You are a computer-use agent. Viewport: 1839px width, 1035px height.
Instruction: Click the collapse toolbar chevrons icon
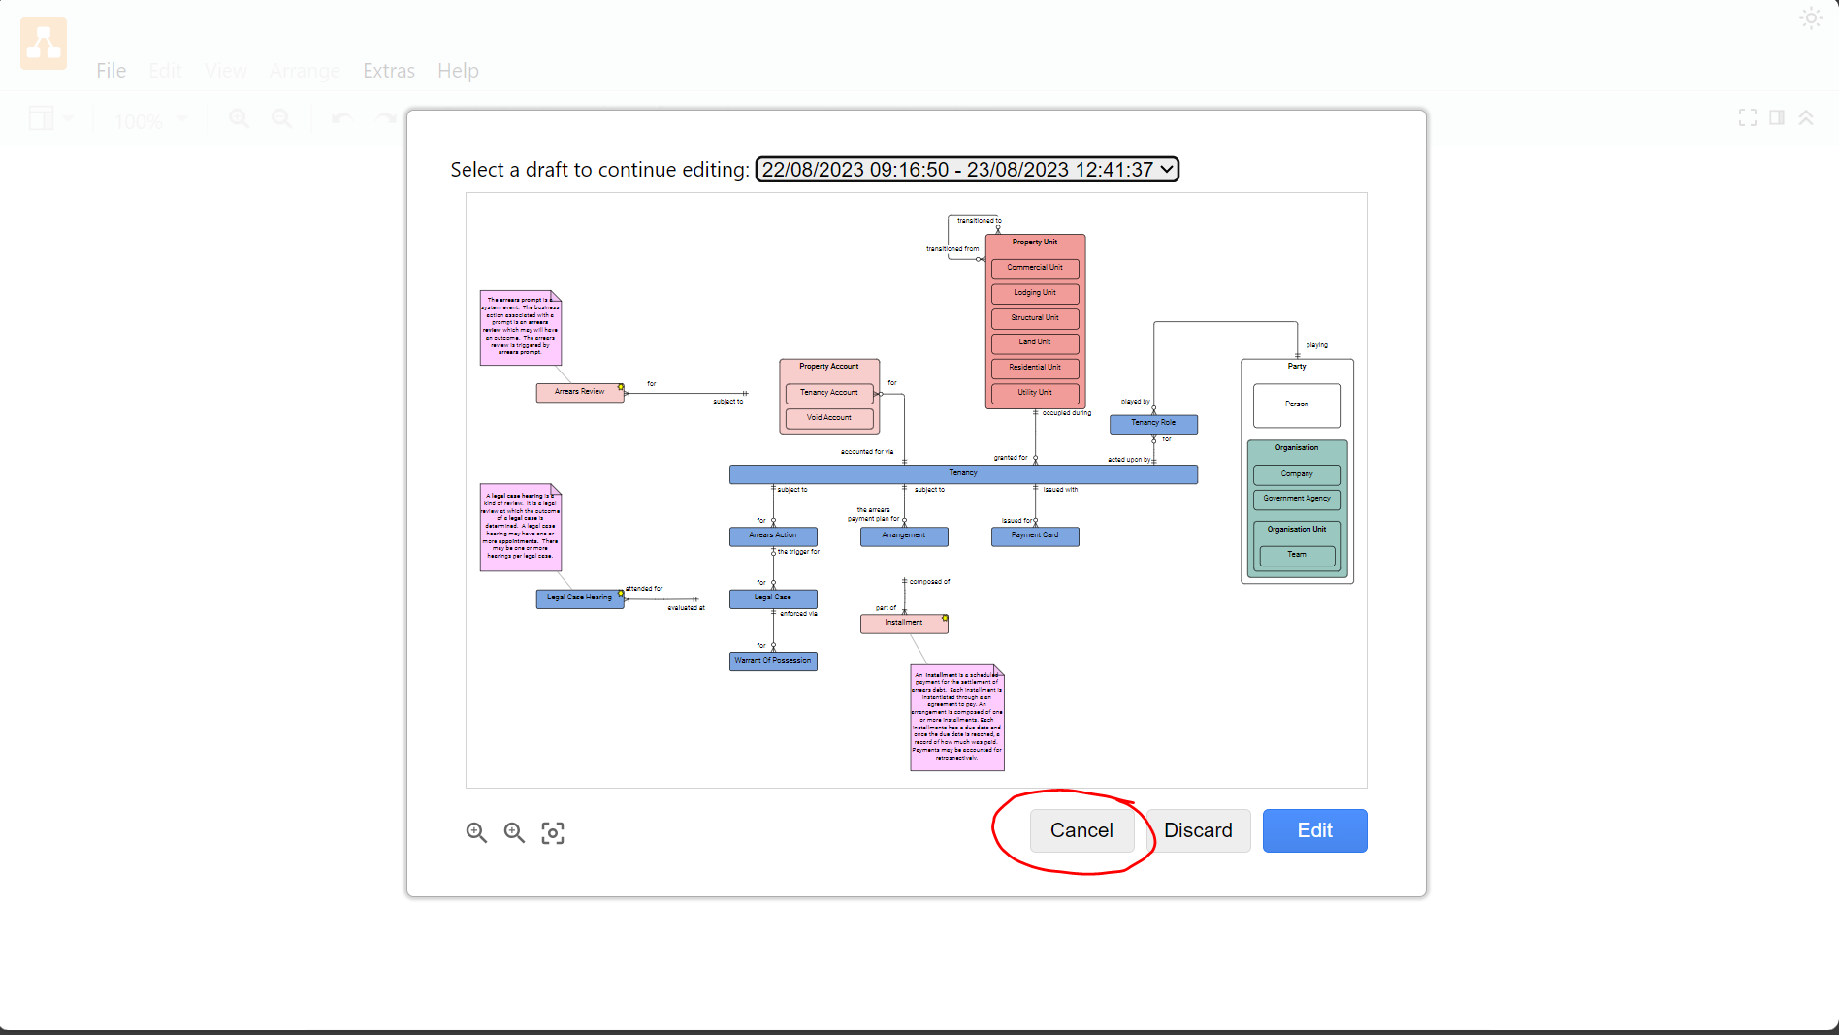click(1806, 117)
